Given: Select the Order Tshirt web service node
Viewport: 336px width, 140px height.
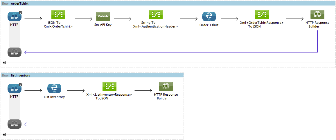Looking at the screenshot, I should tap(209, 17).
